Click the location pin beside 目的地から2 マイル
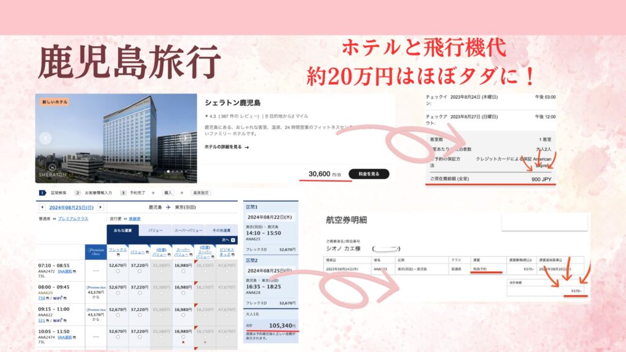 click(267, 117)
